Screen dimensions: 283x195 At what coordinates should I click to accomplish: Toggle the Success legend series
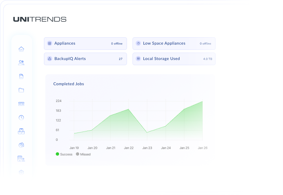coord(64,154)
